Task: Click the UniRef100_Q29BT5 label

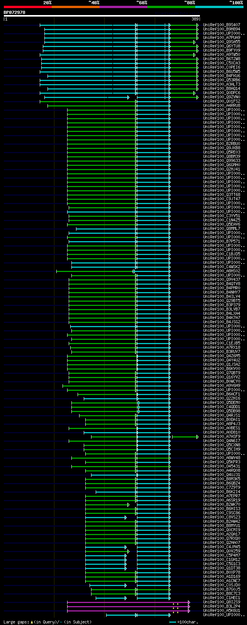Action: coord(222,301)
